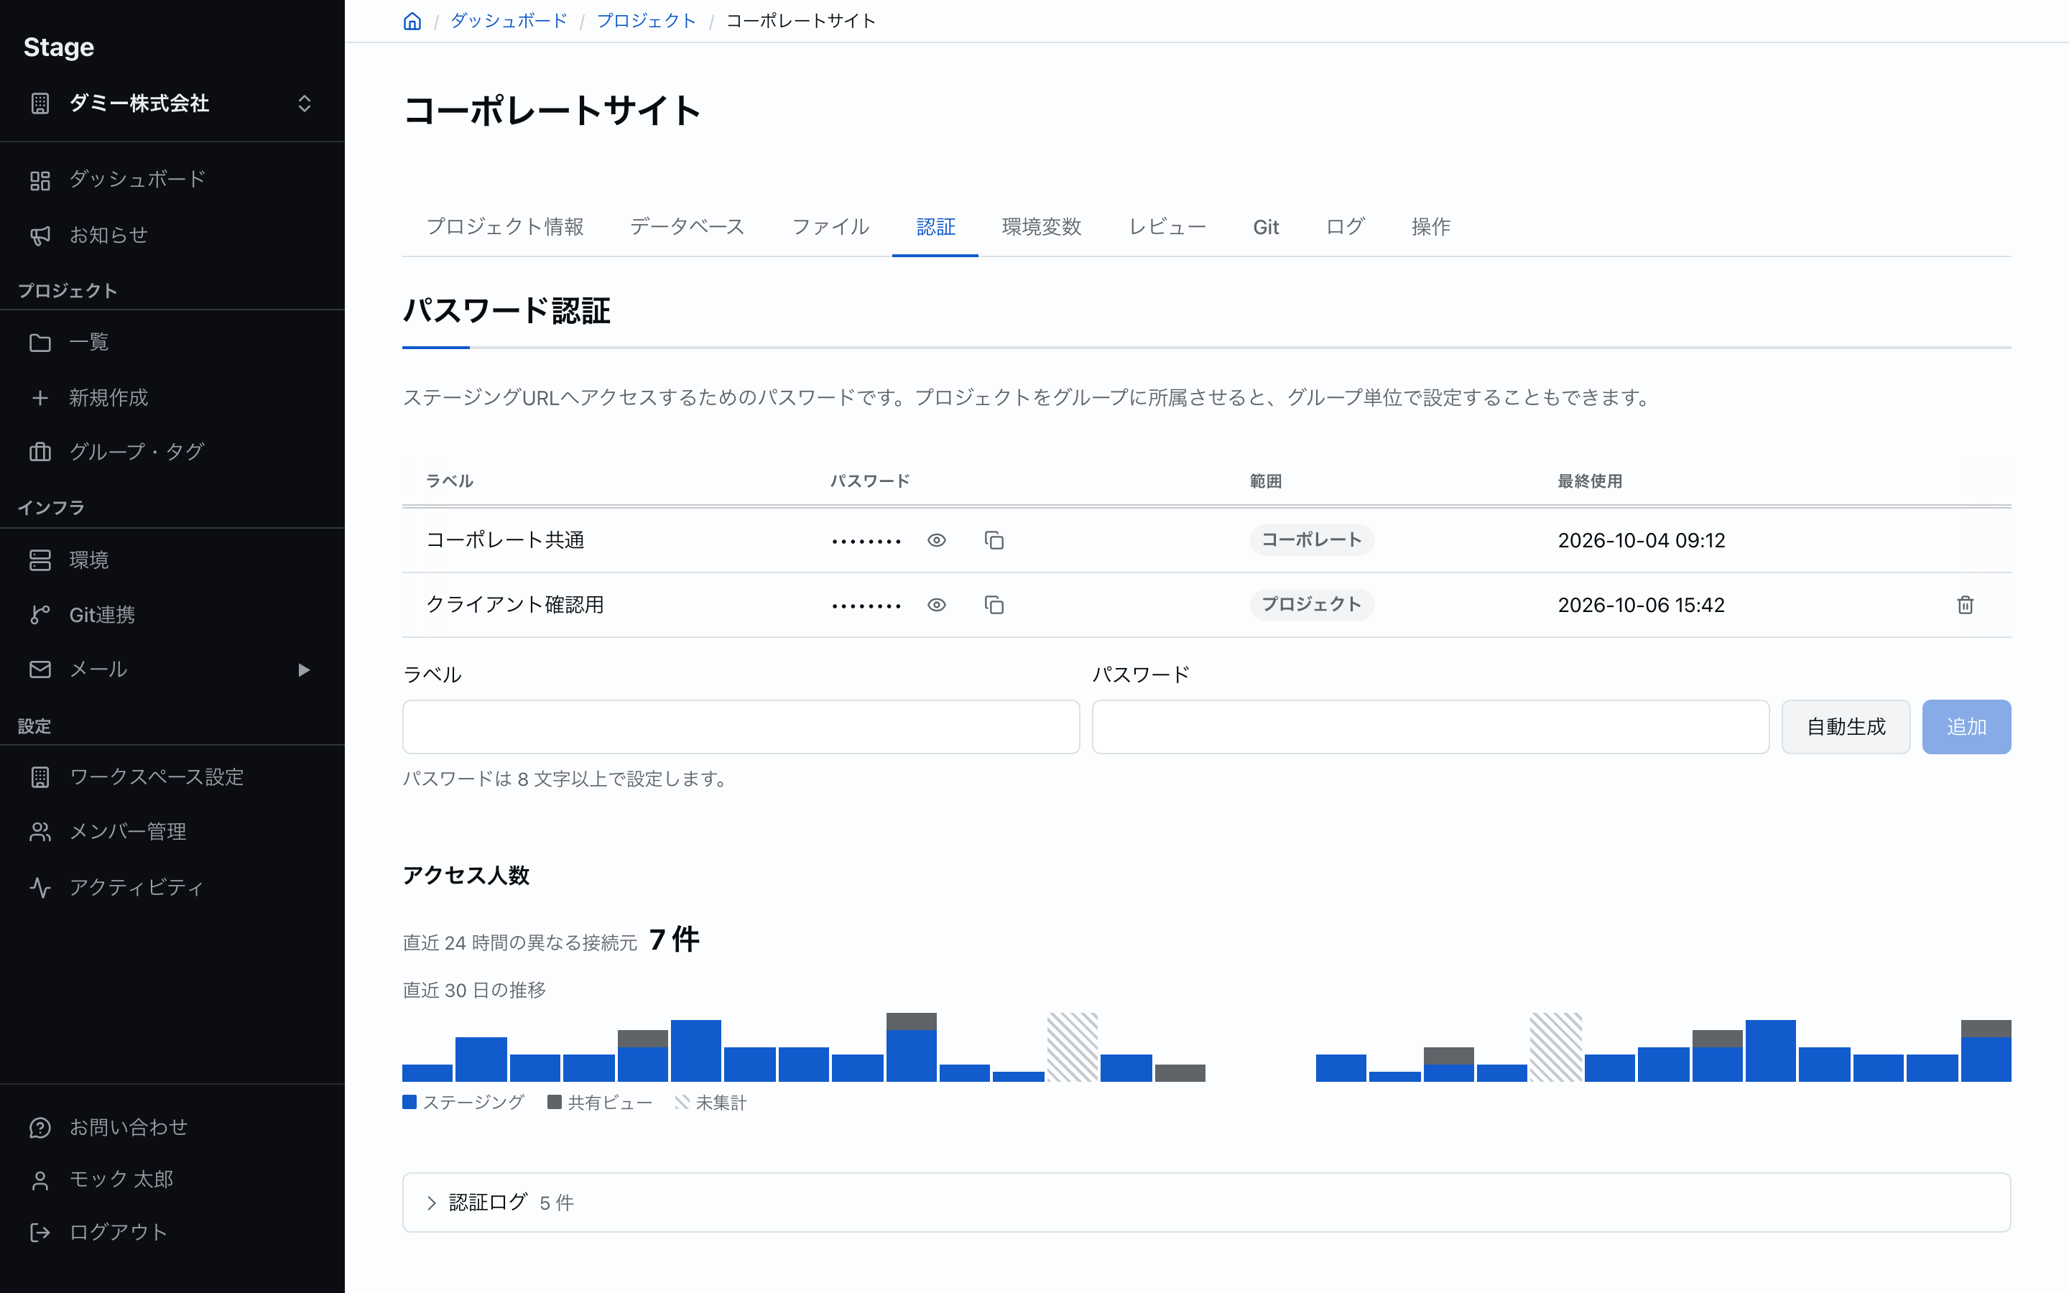Open the workspace switcher ダミー株式会社
2069x1293 pixels.
coord(172,103)
